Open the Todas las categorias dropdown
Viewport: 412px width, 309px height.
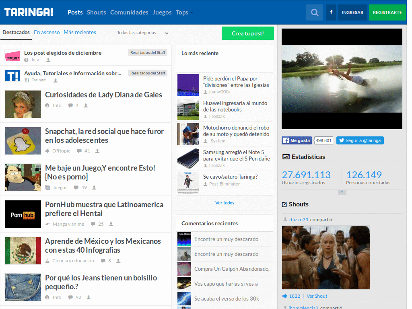[x=142, y=33]
